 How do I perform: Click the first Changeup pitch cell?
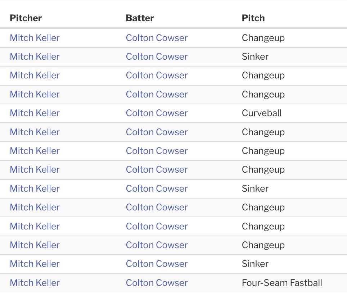click(x=263, y=38)
